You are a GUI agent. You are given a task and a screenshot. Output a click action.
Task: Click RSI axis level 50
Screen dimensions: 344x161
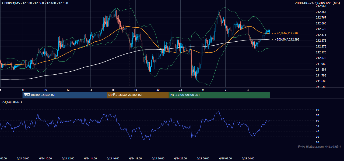coord(317,126)
